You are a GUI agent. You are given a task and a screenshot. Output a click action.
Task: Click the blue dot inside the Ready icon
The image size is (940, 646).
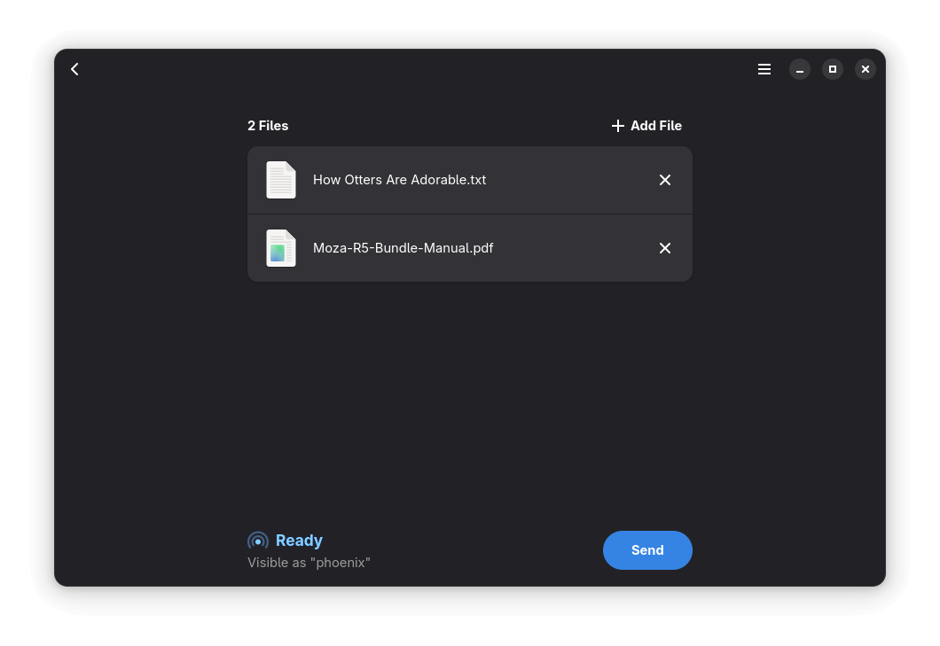point(258,540)
